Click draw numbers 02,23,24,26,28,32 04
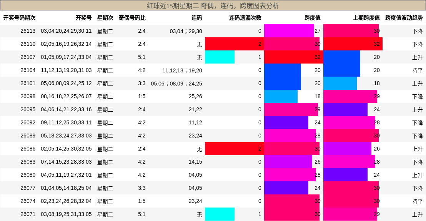426x221 pixels. [x=66, y=201]
